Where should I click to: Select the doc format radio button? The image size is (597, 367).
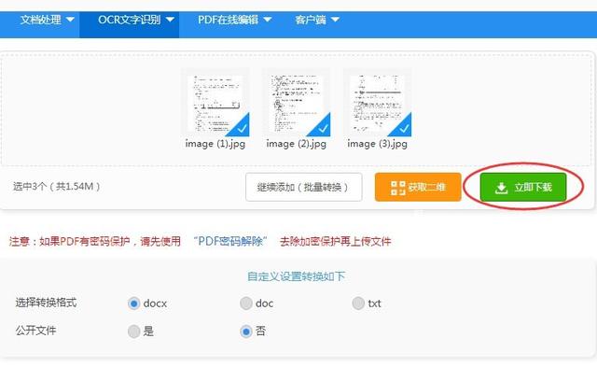(x=246, y=303)
